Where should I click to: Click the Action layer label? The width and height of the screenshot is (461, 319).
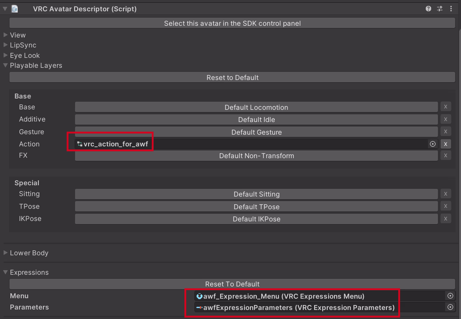tap(29, 144)
